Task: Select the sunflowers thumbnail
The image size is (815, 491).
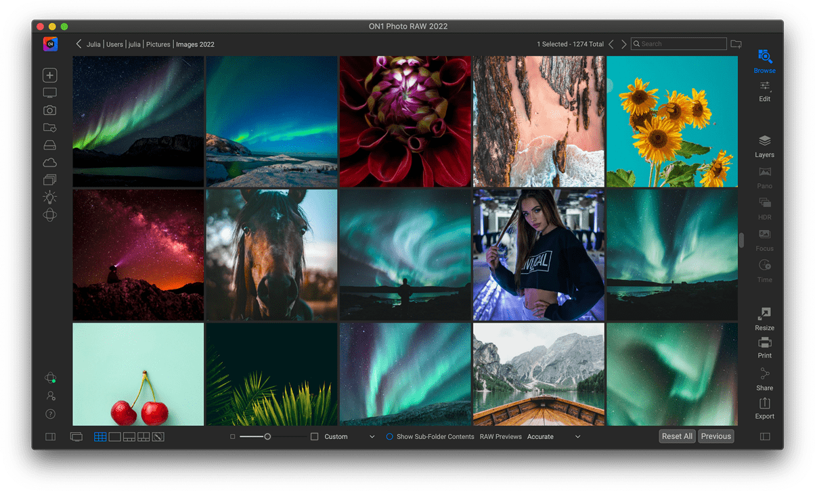Action: 672,122
